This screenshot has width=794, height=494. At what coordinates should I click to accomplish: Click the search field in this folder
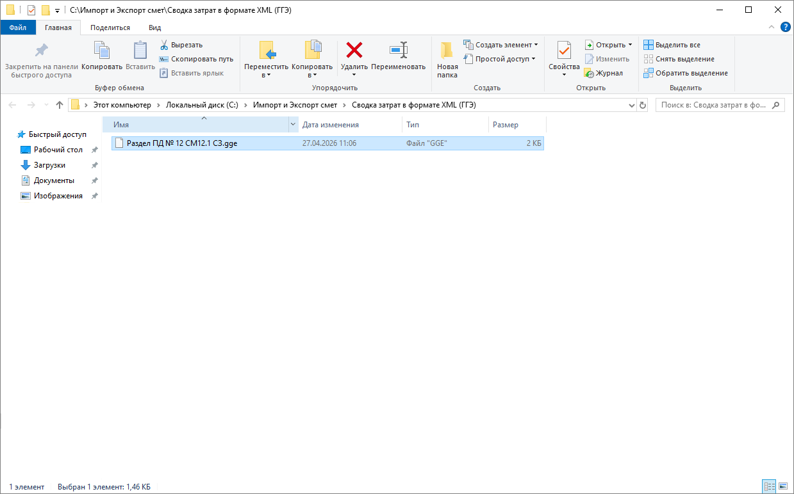coord(713,105)
